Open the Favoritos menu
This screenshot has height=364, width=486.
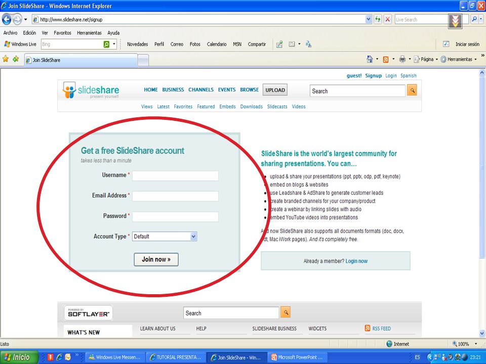click(x=62, y=33)
